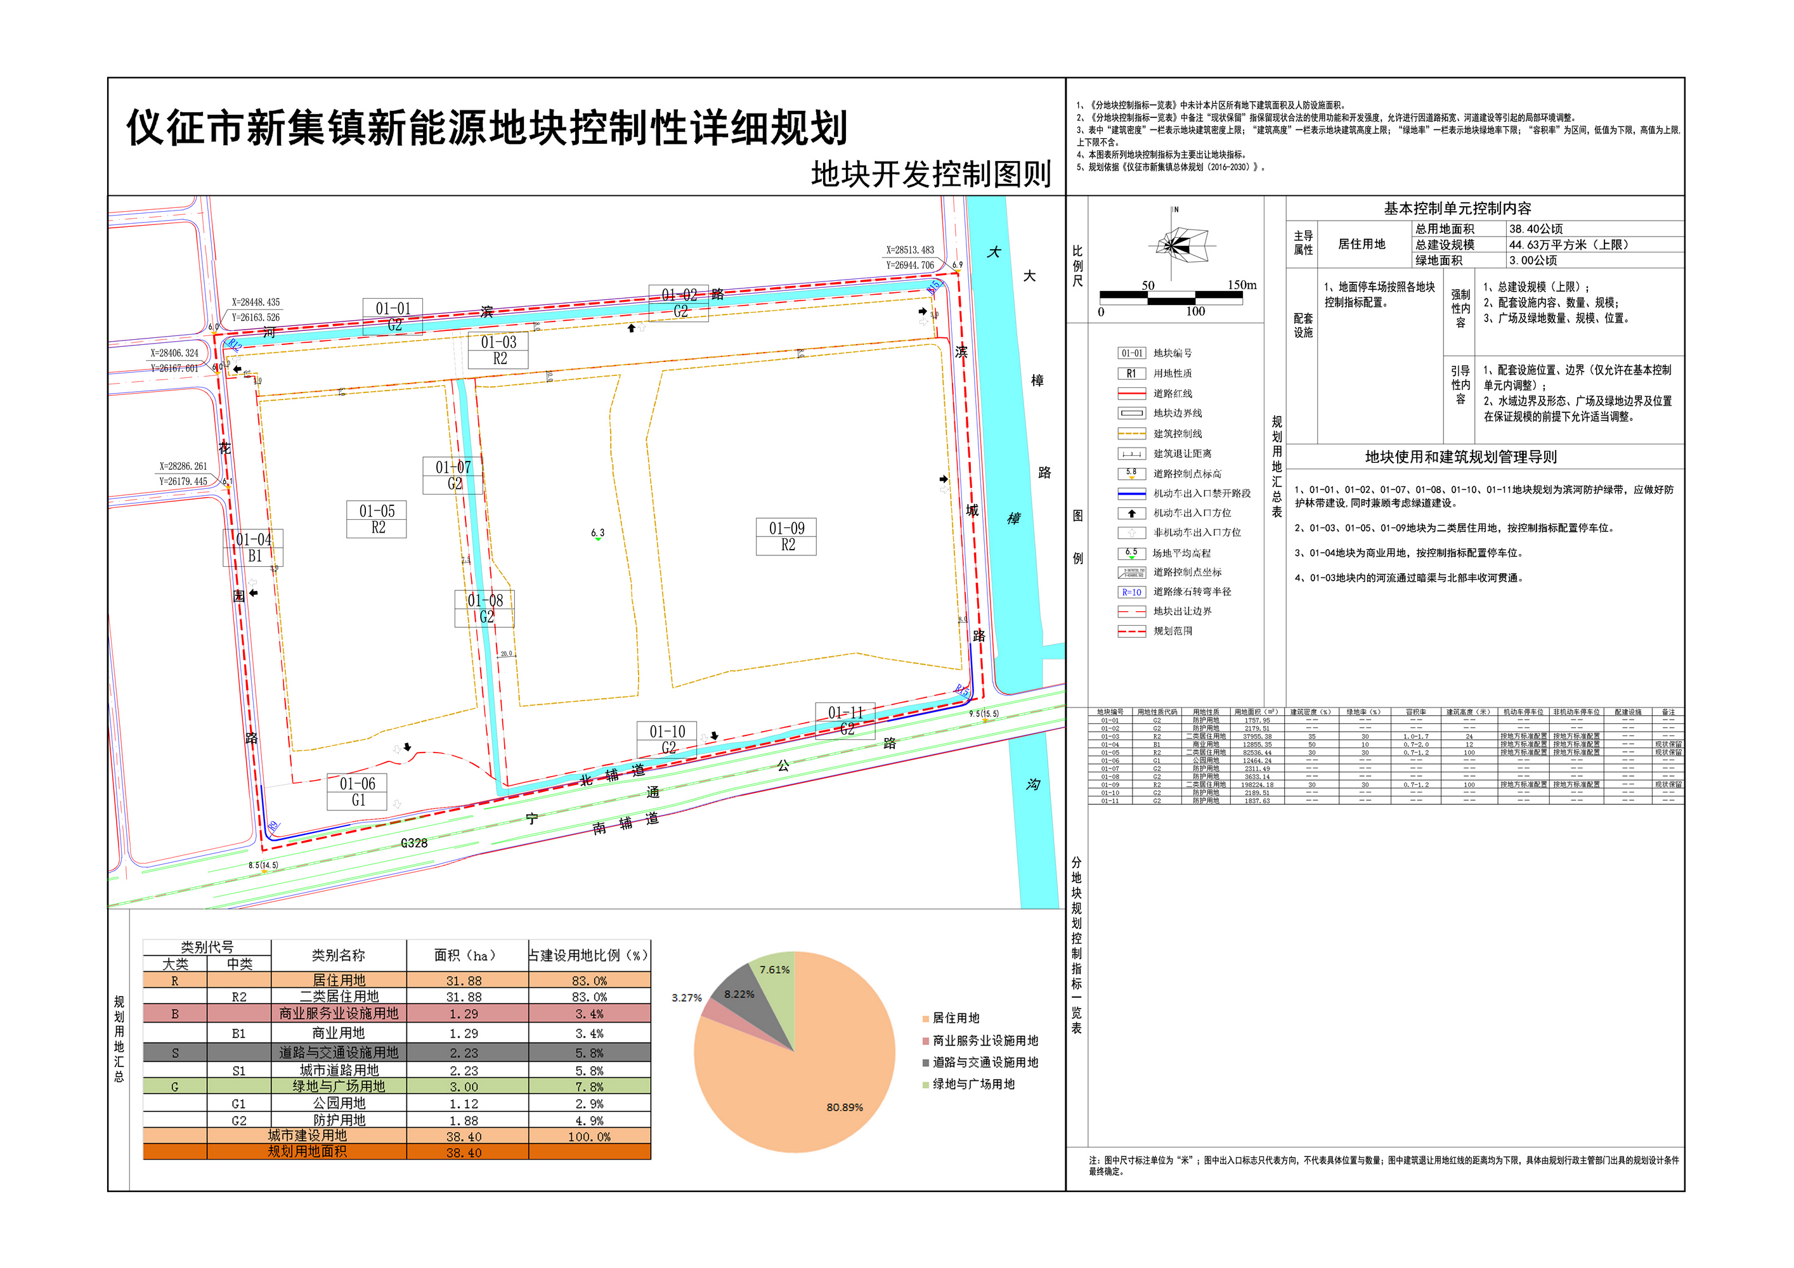Click the 01-07 G2 block label on the map
This screenshot has height=1268, width=1794.
click(453, 475)
